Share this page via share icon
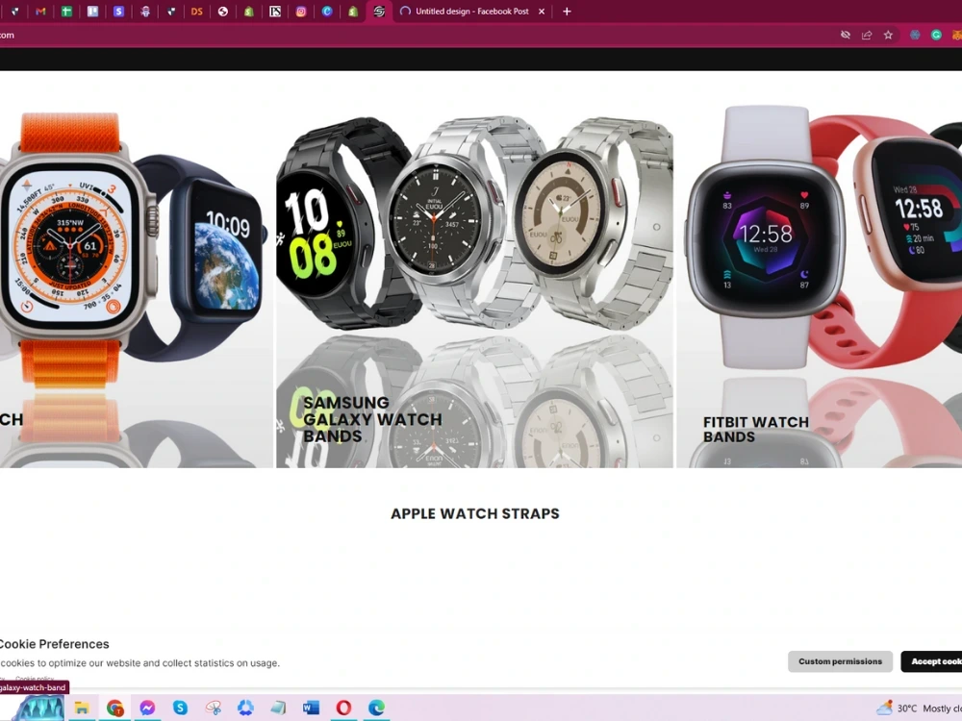 (867, 35)
